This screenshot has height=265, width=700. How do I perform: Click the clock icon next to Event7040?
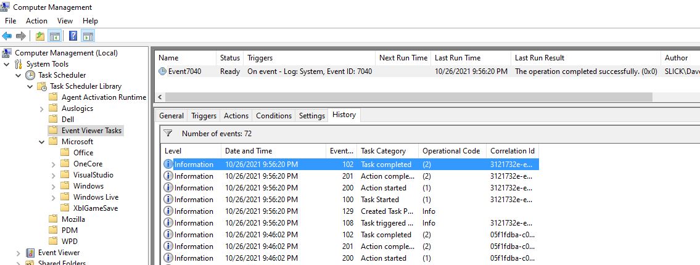[x=162, y=71]
